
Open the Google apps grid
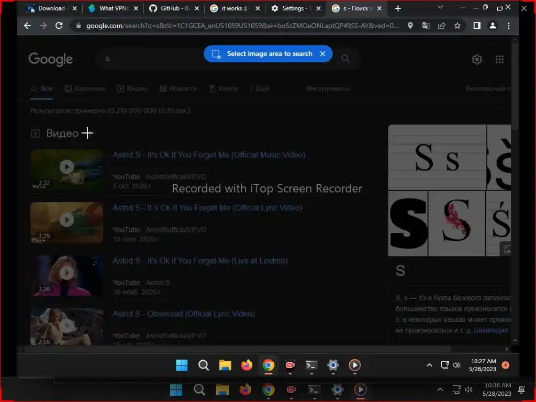point(499,60)
